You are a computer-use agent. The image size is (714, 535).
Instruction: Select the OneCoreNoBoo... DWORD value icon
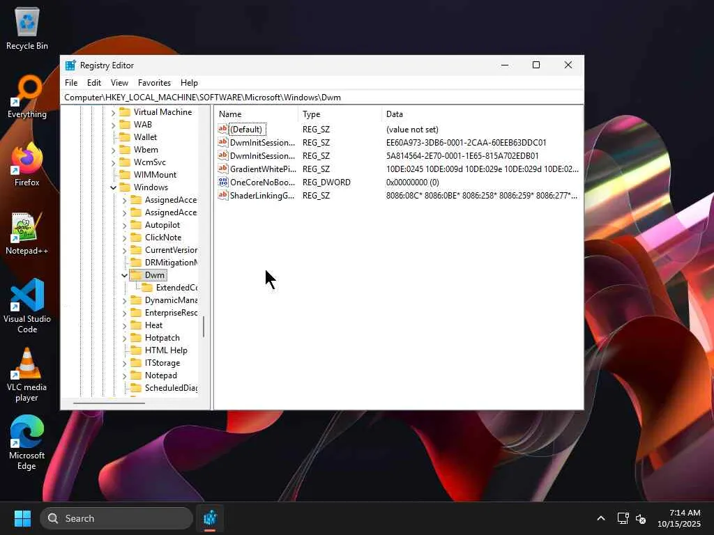pyautogui.click(x=222, y=182)
